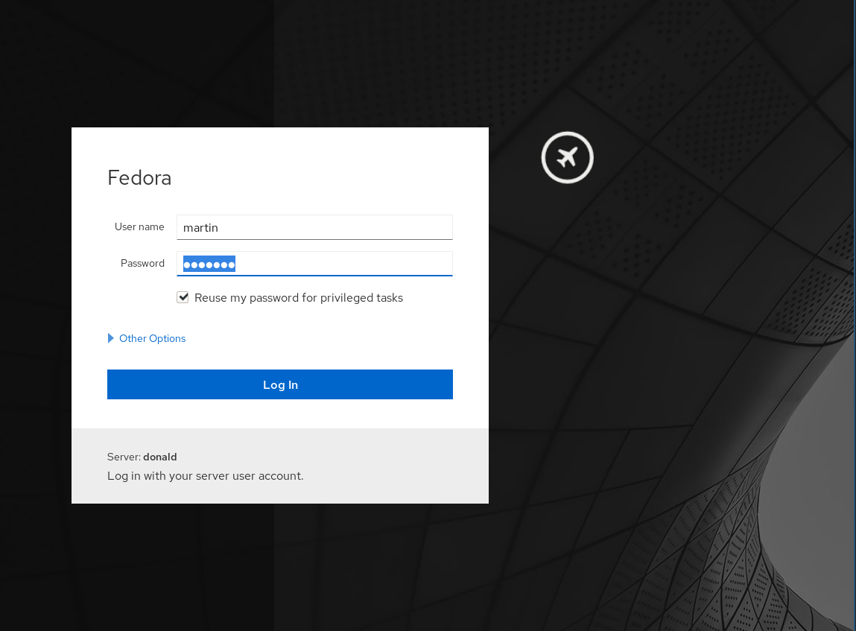Click empty space right of "martin" text

[x=335, y=227]
